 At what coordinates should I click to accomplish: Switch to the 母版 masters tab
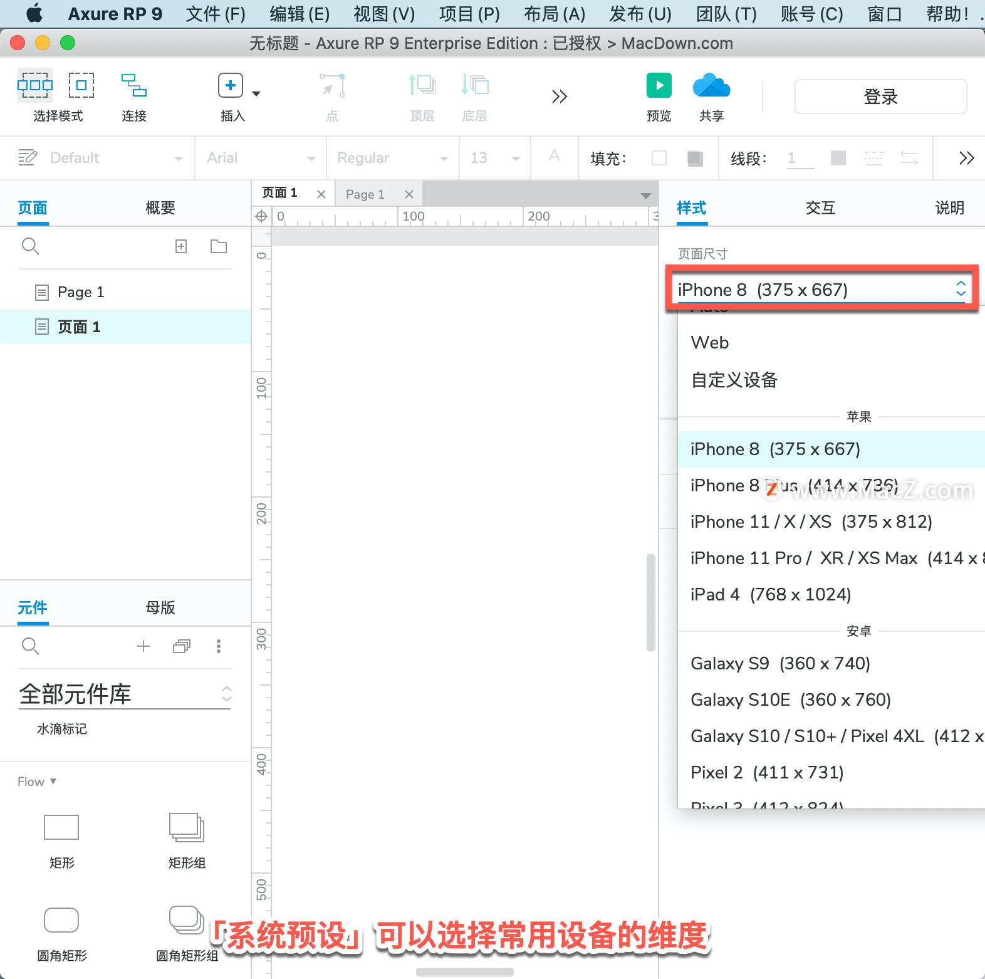(160, 607)
